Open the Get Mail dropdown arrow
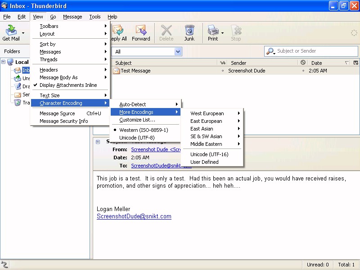This screenshot has height=270, width=360. (x=23, y=33)
